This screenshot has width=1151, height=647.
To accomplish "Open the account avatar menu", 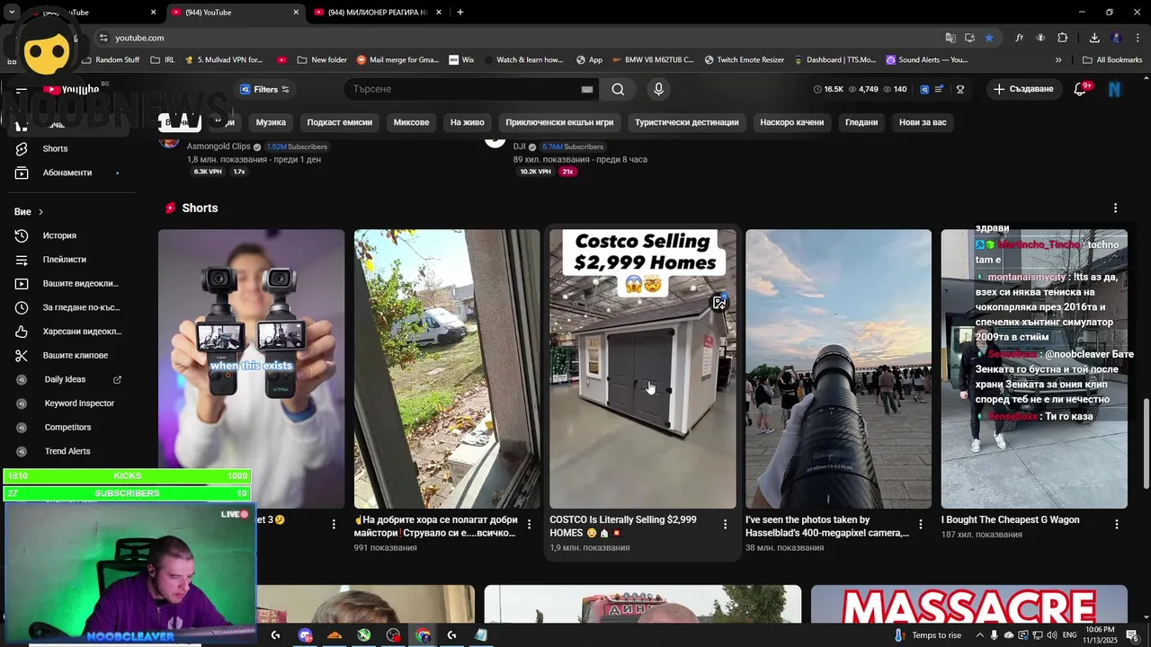I will (x=1115, y=89).
